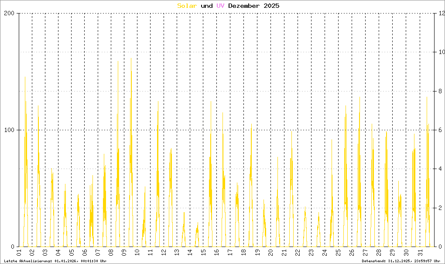Click the tallest solar peak, before the day 10 gridline
This screenshot has height=264, width=445.
131,59
